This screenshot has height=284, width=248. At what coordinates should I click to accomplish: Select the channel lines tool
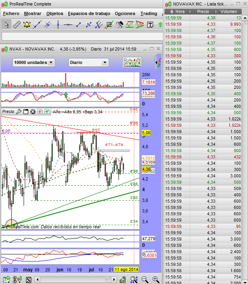coord(99,24)
